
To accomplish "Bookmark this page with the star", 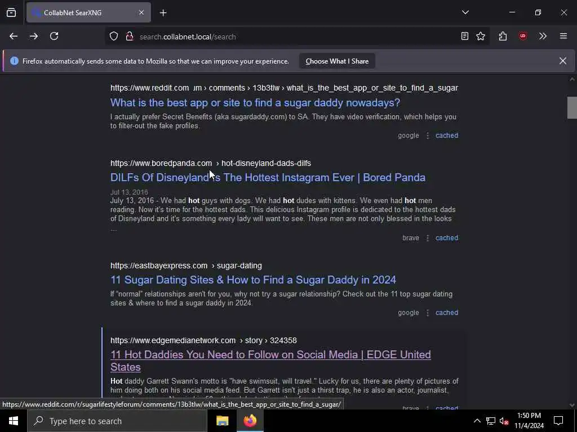I will tap(481, 37).
